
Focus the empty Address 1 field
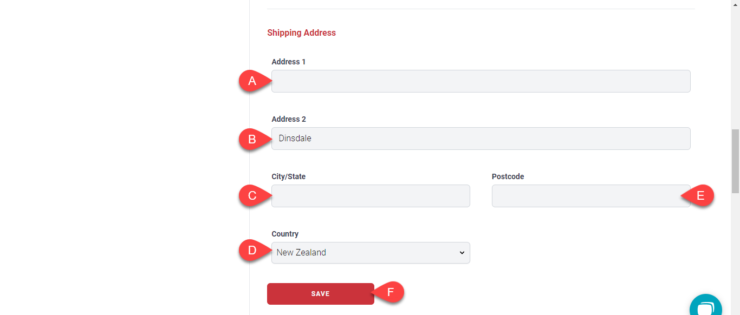(x=481, y=81)
